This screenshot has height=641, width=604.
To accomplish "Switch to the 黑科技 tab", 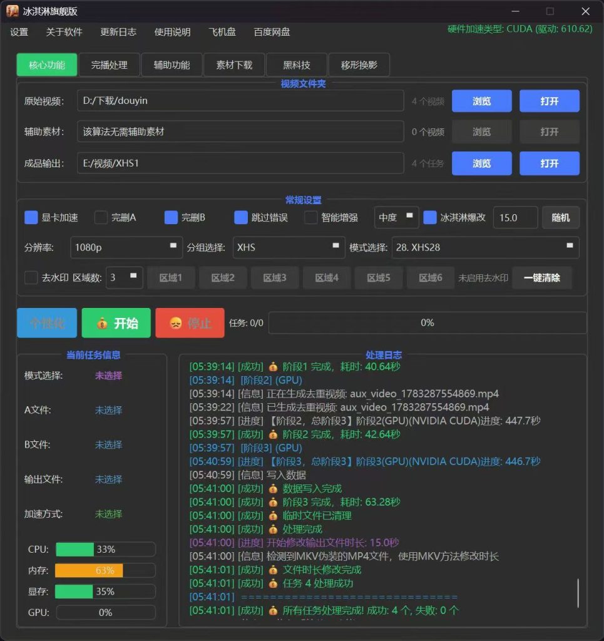I will point(297,64).
